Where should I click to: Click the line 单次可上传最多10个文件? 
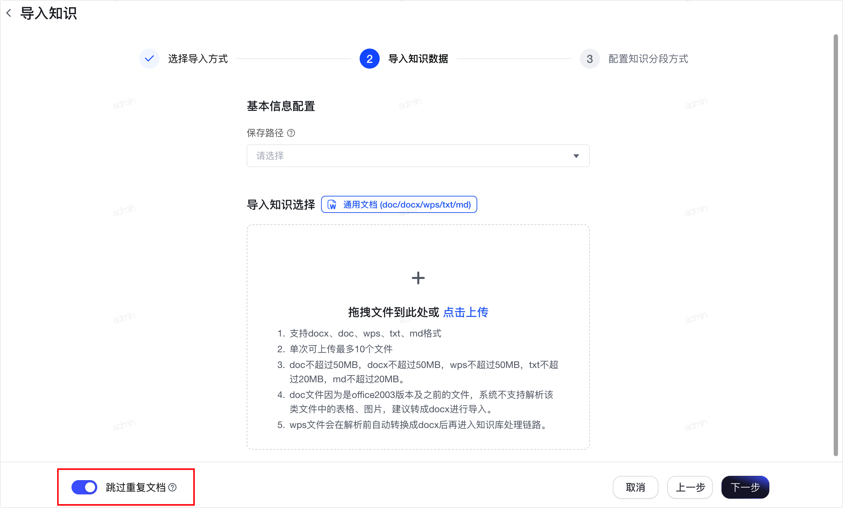point(341,349)
